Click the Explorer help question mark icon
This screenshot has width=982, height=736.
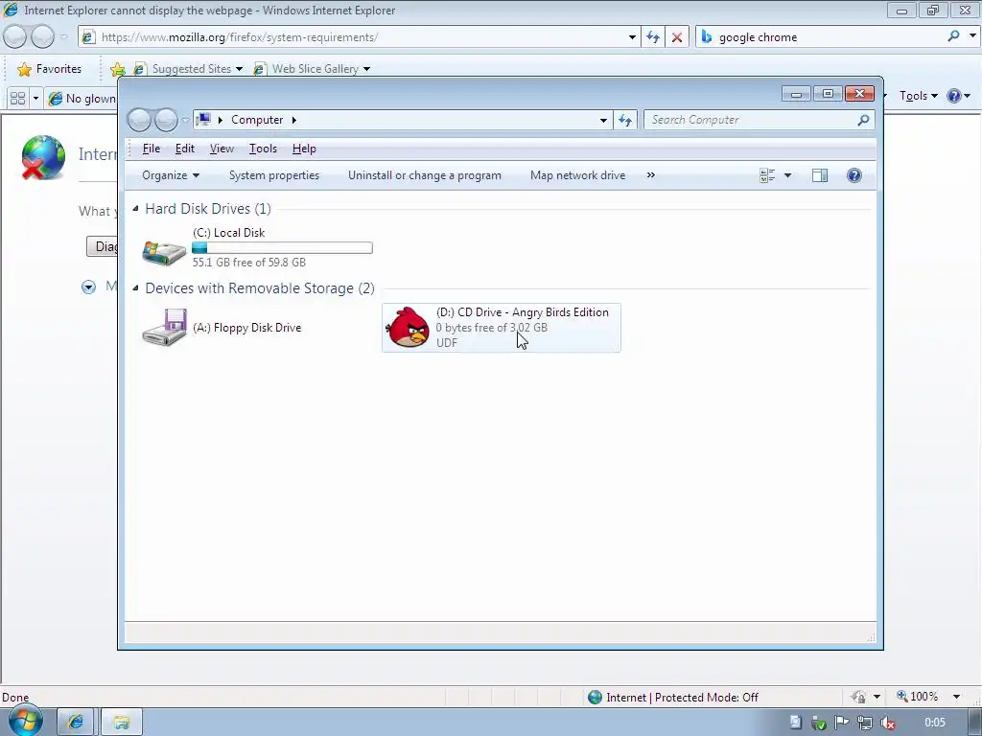(x=853, y=175)
